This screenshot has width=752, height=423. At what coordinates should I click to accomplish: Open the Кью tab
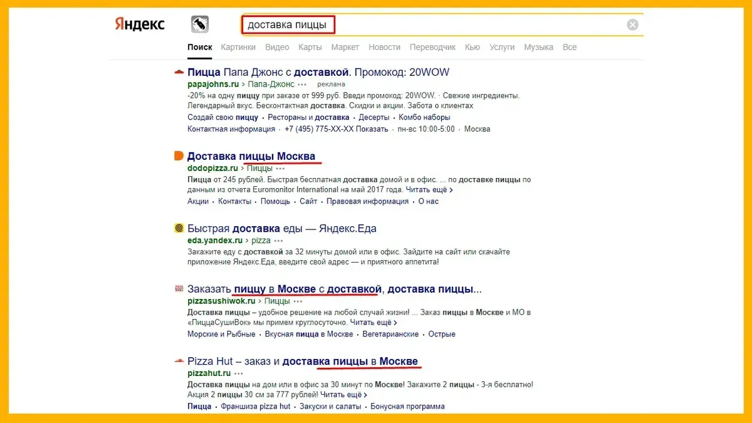pos(473,47)
